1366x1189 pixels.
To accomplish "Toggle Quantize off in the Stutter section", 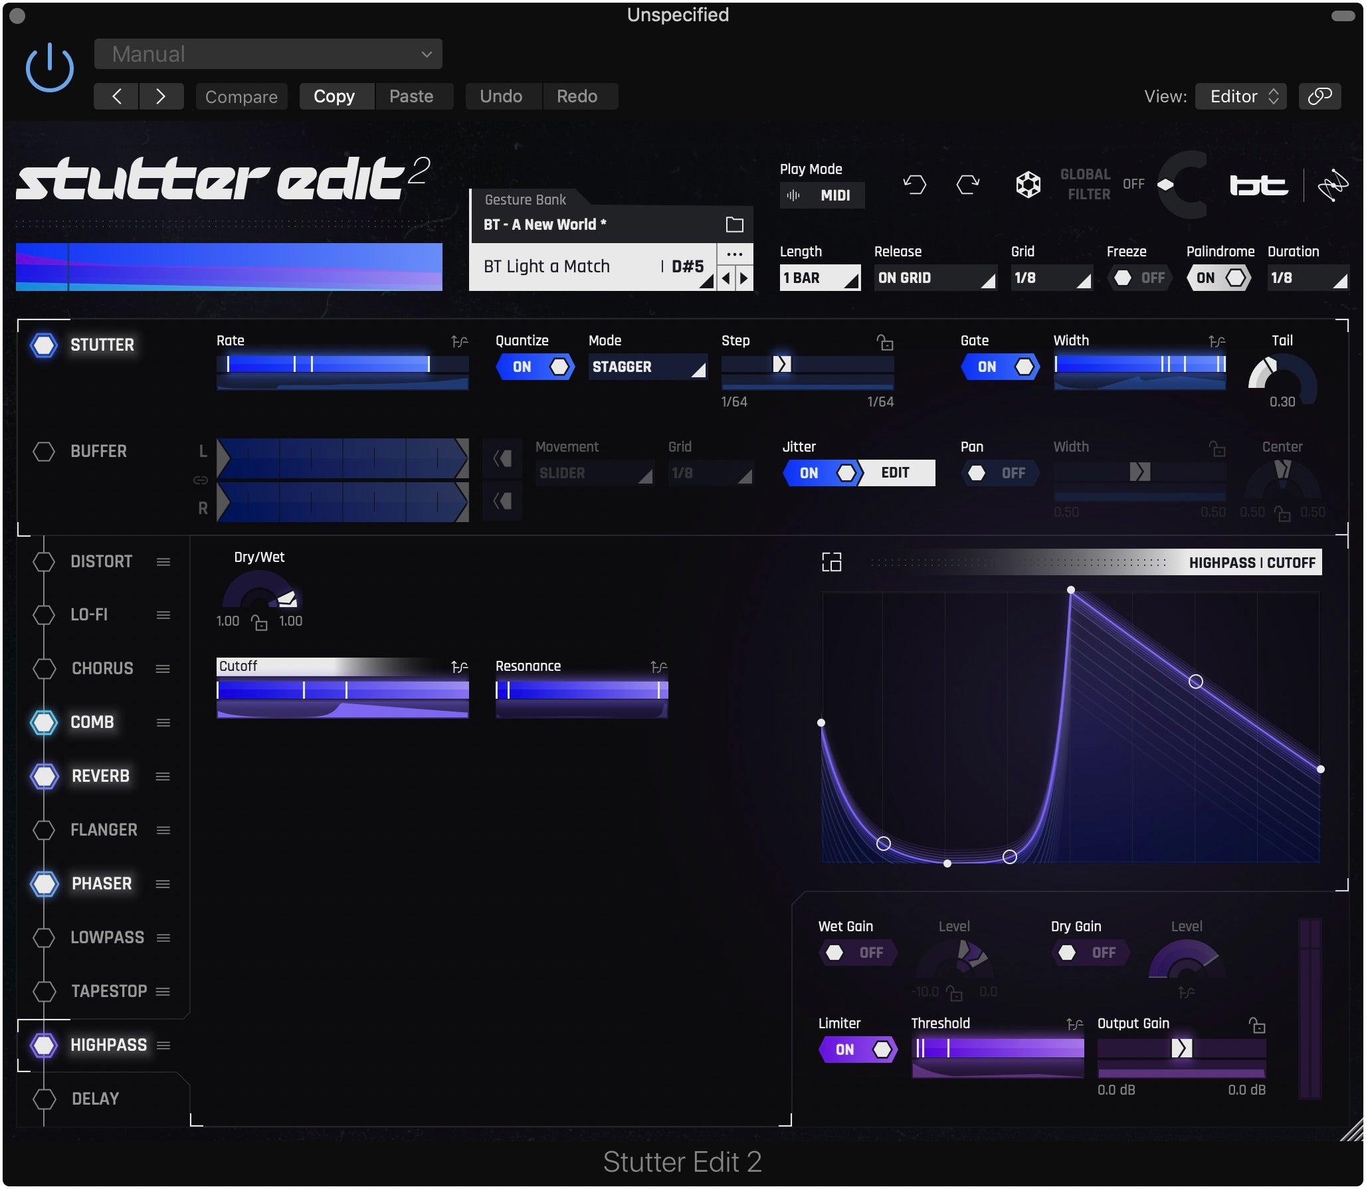I will tap(536, 367).
